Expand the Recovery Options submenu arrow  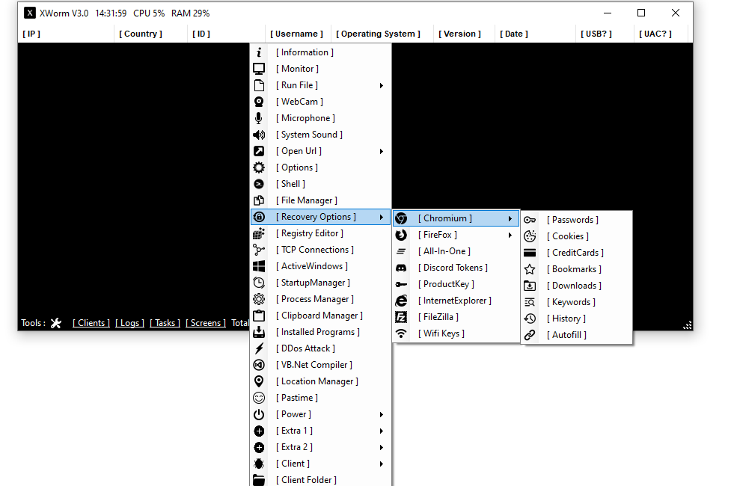tap(382, 217)
